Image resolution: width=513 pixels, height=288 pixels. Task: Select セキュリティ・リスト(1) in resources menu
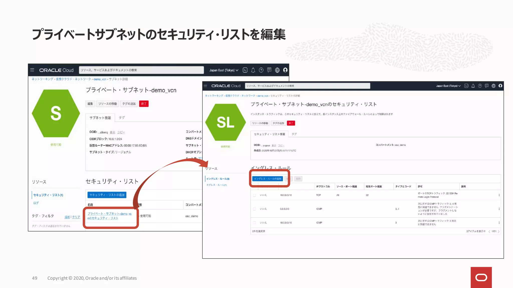click(x=48, y=195)
